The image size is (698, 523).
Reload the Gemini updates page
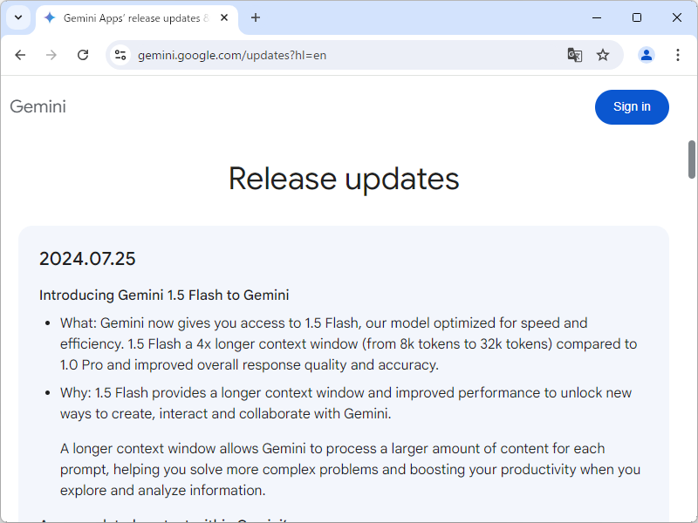83,55
